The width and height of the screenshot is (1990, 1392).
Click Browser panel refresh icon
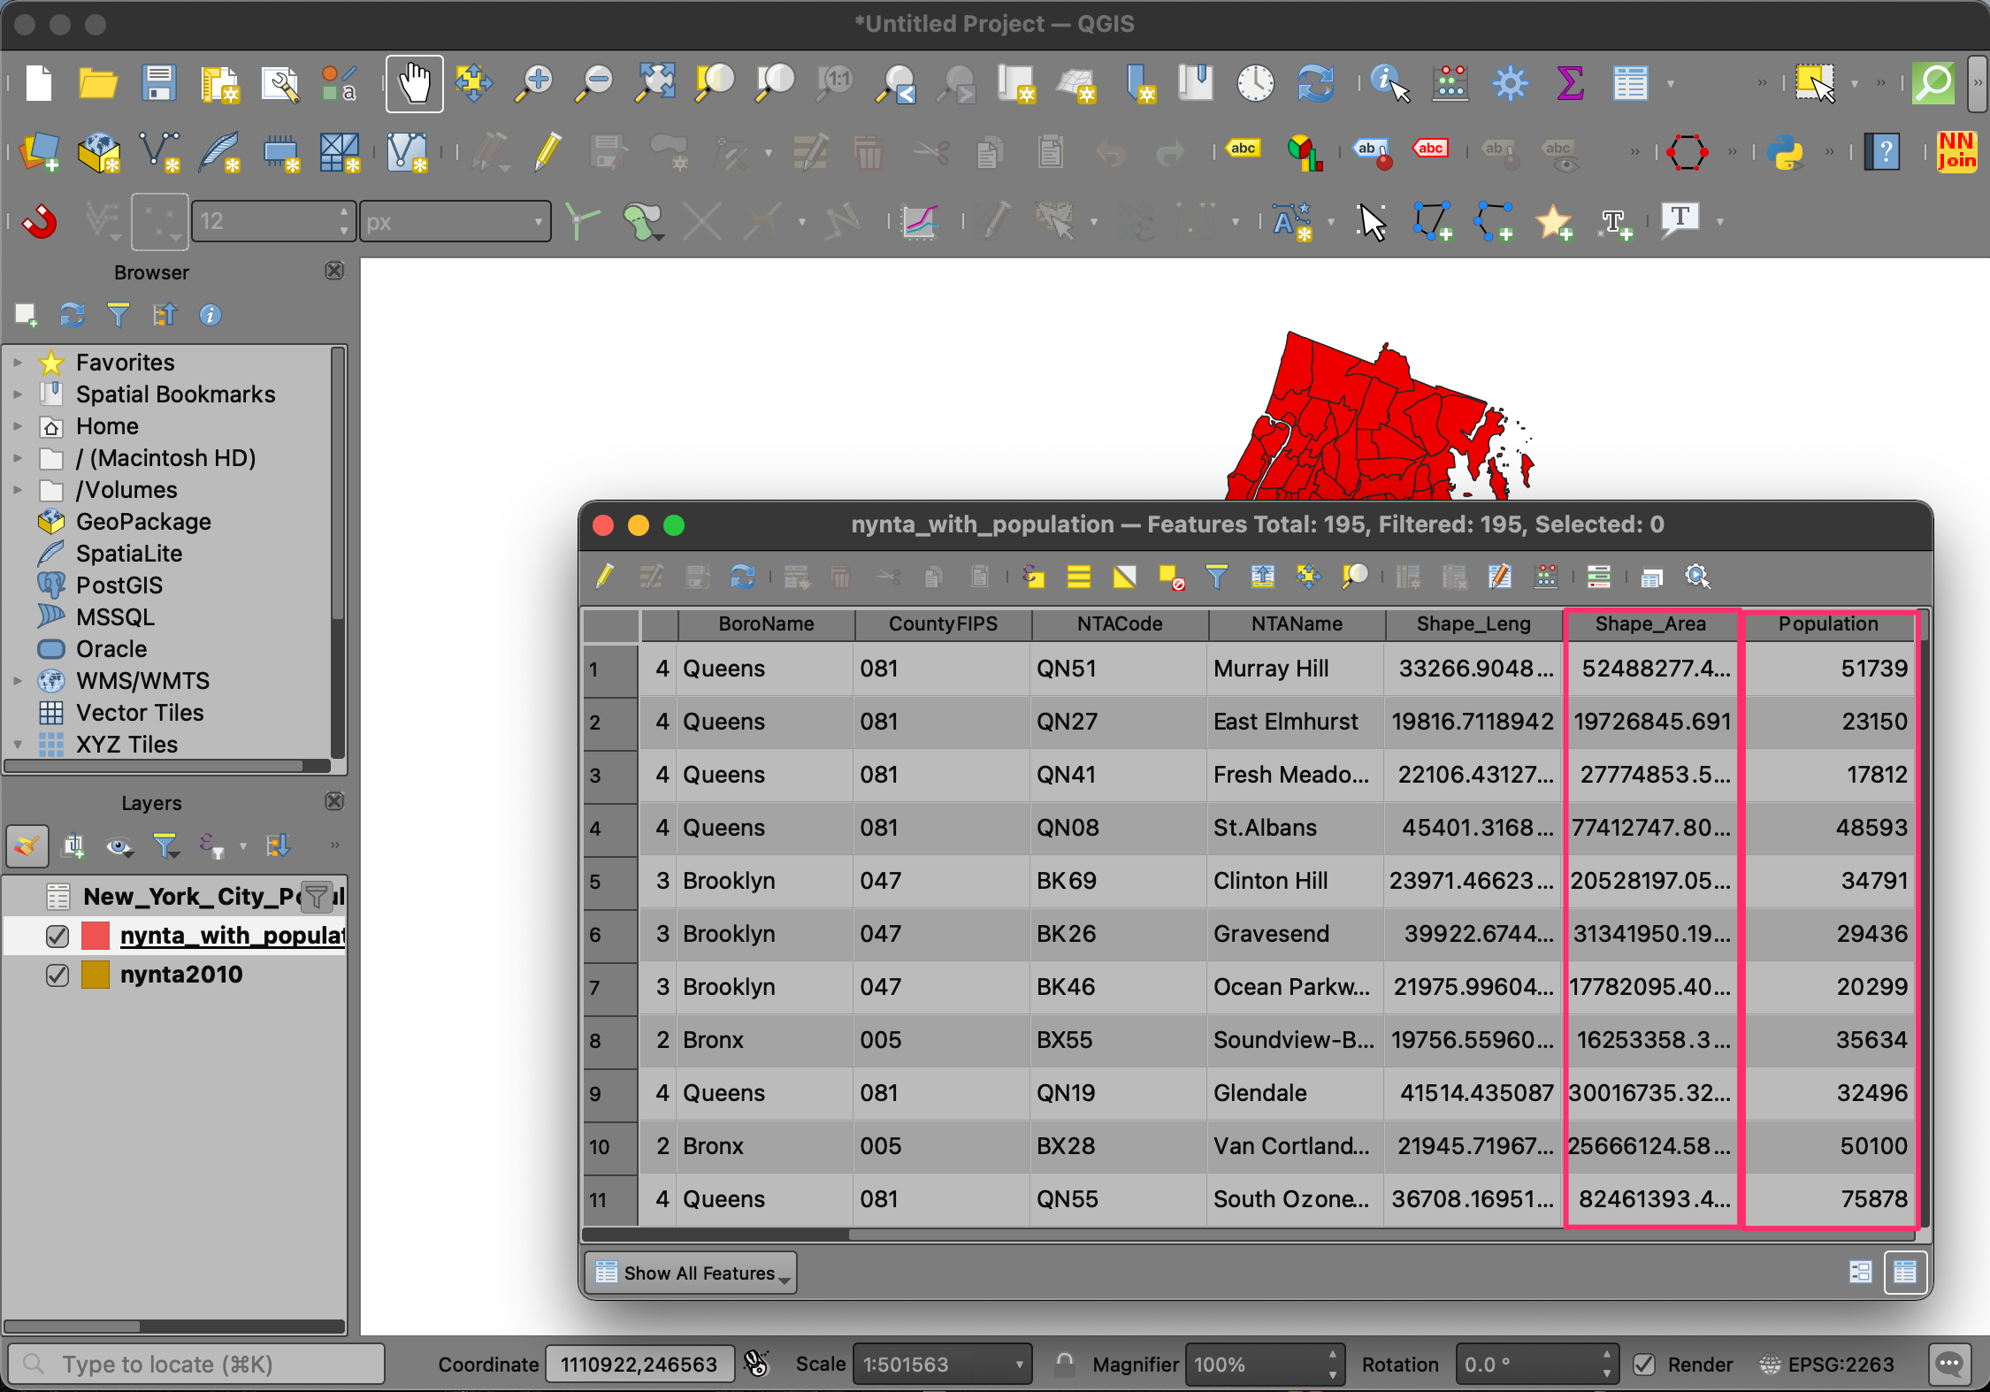tap(72, 315)
